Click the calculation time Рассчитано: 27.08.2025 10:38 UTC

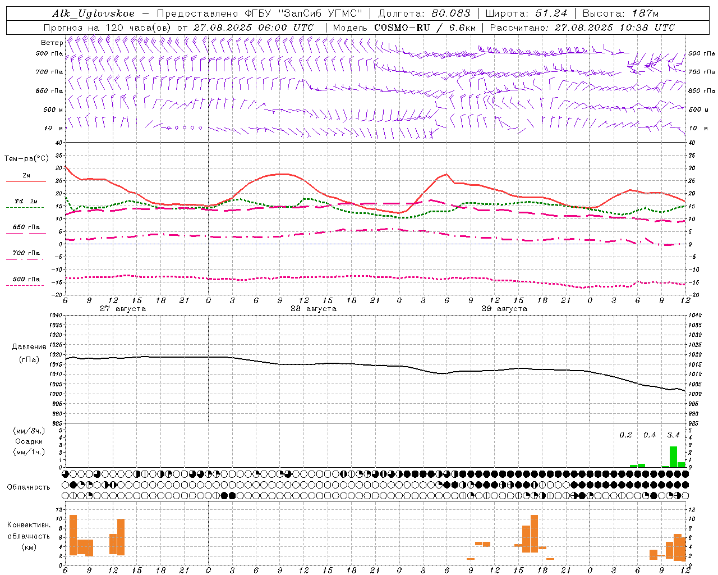tap(582, 28)
